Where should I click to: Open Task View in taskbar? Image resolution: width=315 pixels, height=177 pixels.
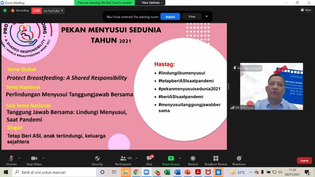(x=114, y=172)
